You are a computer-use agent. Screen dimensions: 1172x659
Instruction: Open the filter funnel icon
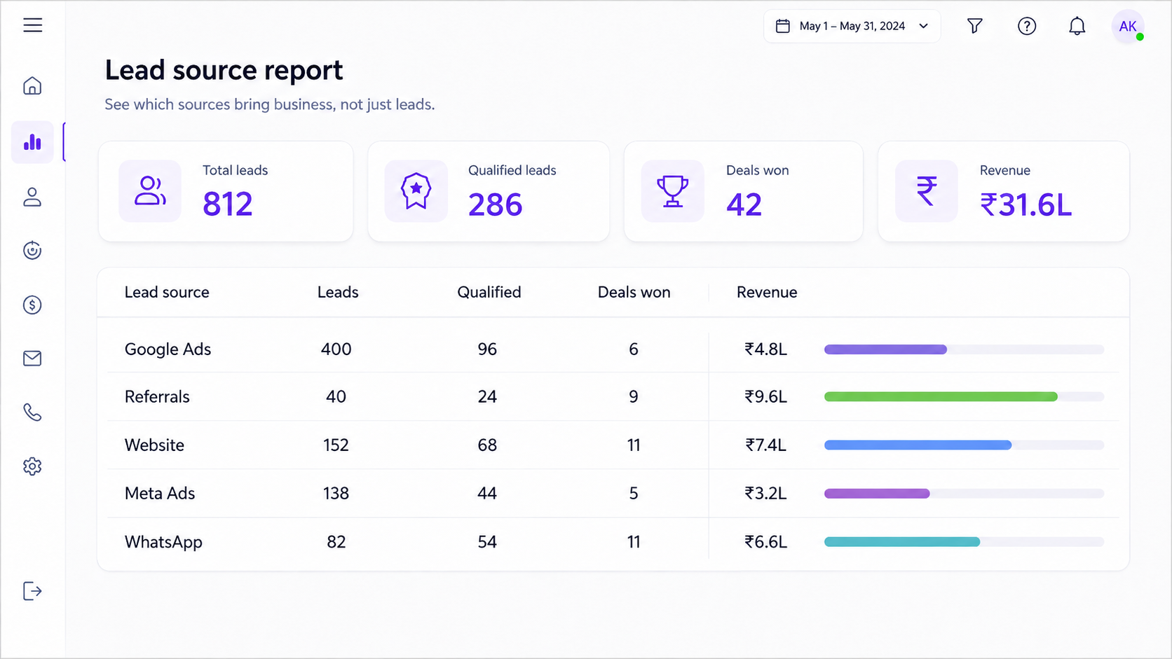coord(974,26)
